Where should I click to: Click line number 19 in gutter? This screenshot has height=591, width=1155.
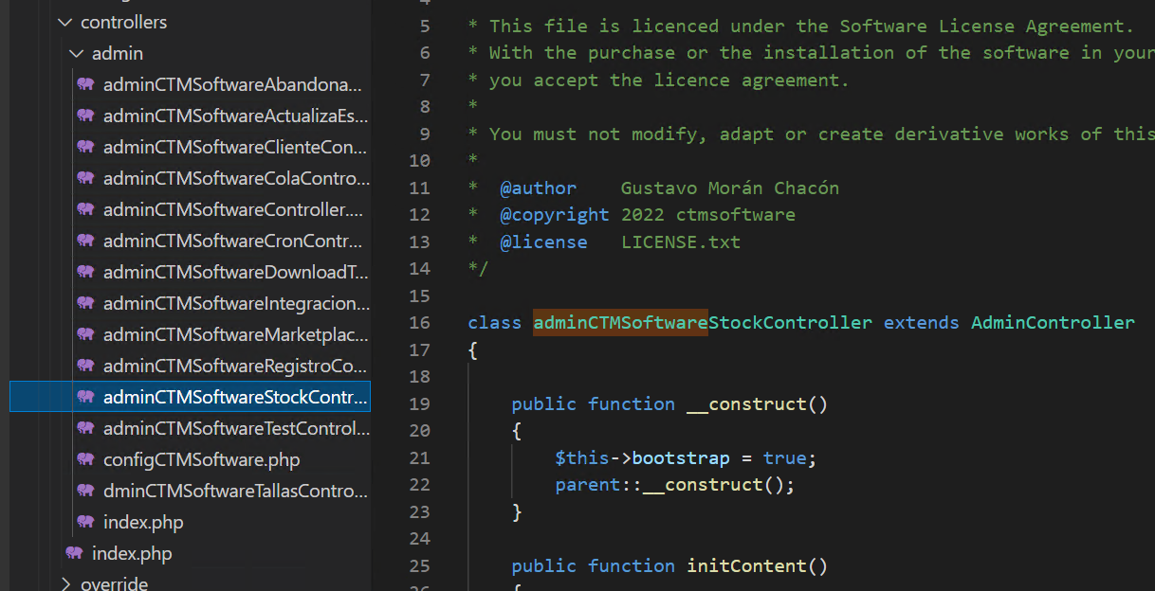click(x=419, y=404)
